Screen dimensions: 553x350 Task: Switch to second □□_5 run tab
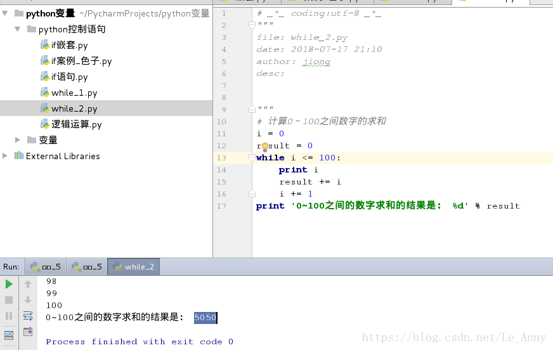tap(87, 267)
